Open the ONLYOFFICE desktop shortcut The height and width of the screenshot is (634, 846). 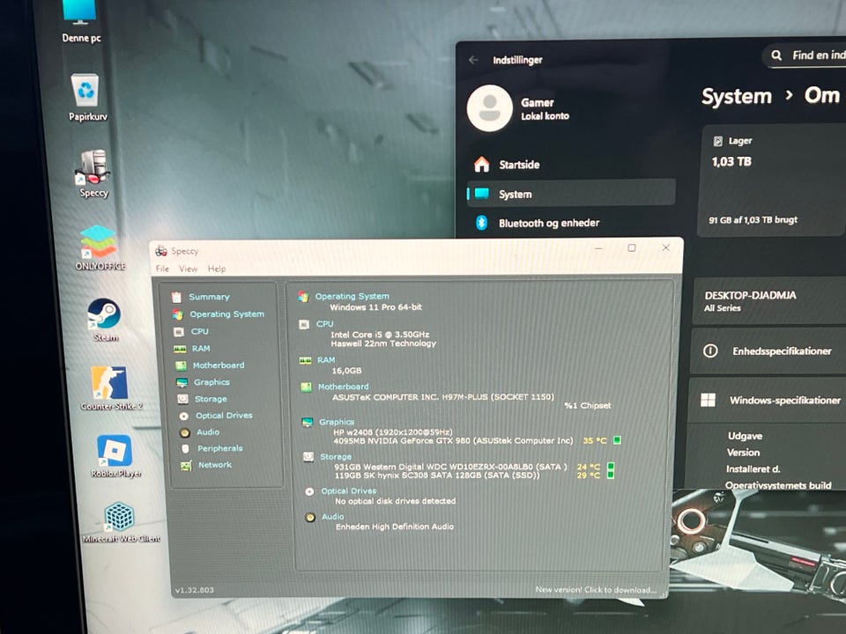coord(100,248)
